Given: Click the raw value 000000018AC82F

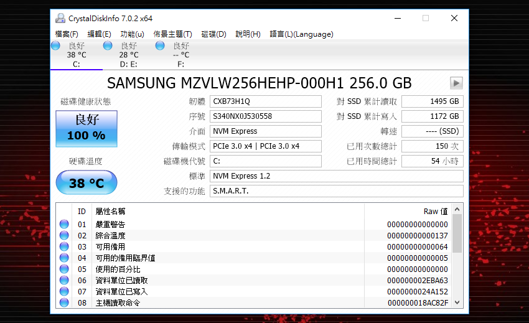Looking at the screenshot, I should 418,302.
